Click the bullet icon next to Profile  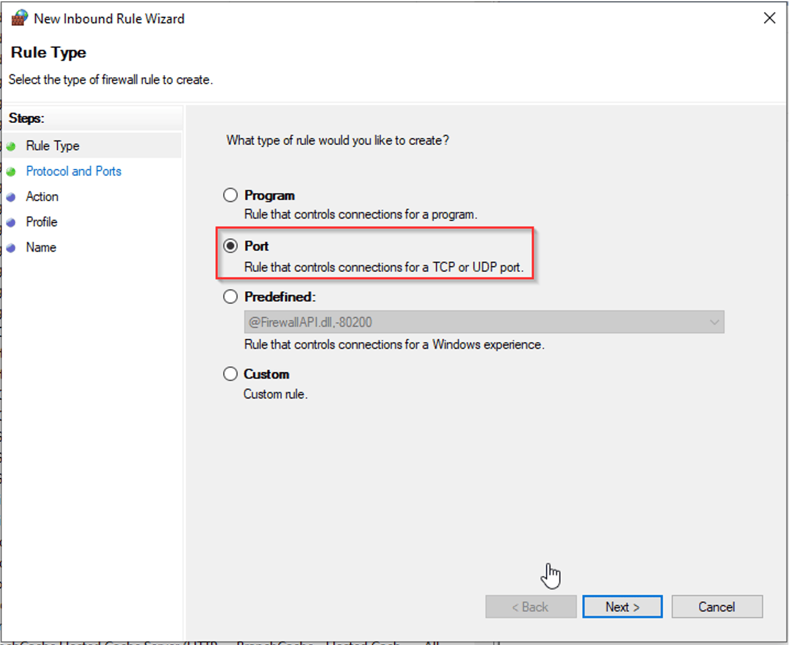point(11,223)
